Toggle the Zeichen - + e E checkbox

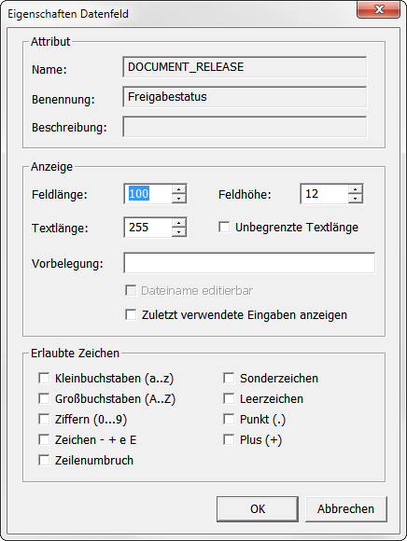[44, 439]
